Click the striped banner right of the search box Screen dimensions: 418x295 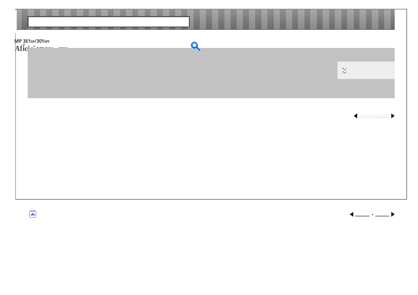coord(292,19)
